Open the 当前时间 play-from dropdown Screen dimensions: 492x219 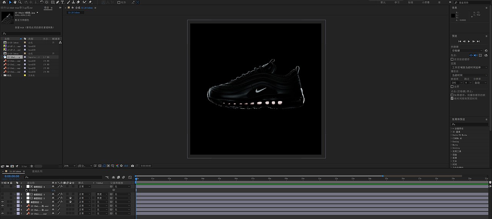pyautogui.click(x=469, y=75)
